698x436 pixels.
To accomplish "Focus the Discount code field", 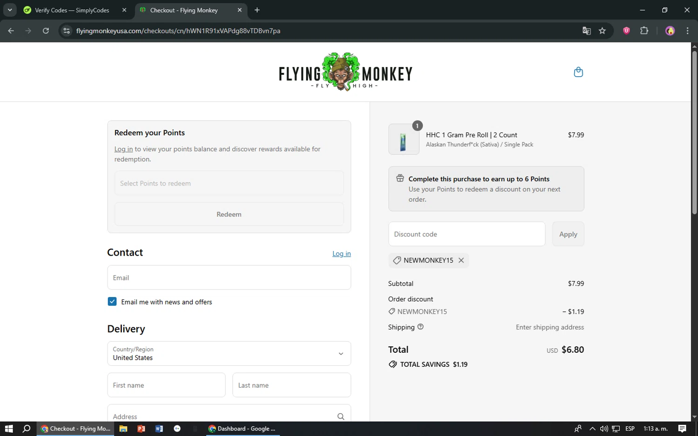I will pos(467,234).
